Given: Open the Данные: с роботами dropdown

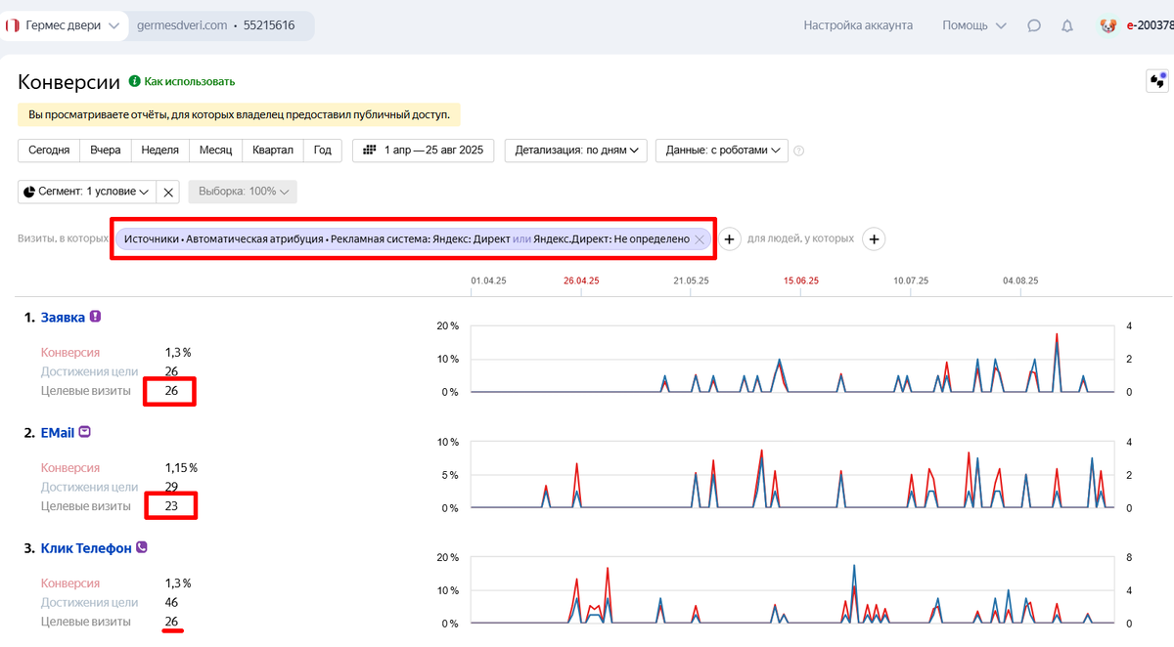Looking at the screenshot, I should 722,151.
